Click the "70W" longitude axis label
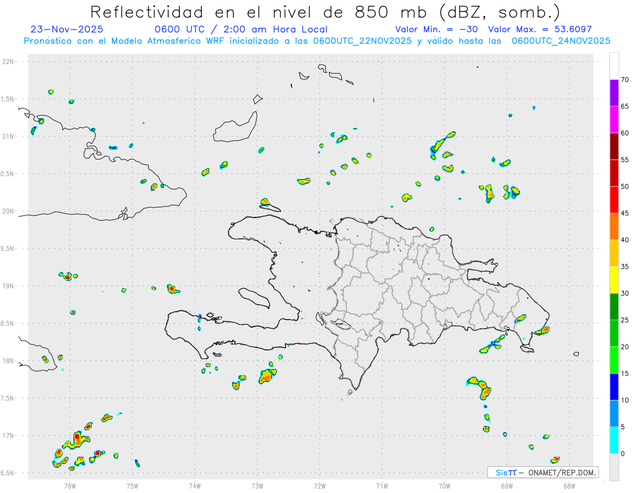Screen dimensions: 639x493 click(x=445, y=486)
